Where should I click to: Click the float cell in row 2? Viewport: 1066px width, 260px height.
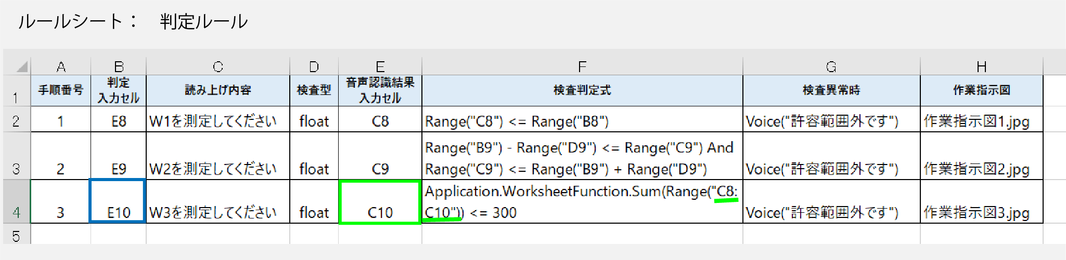314,119
